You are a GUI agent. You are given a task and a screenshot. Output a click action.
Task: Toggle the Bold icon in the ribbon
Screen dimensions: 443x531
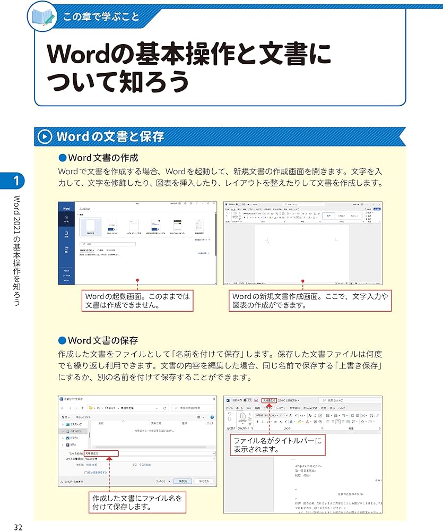(x=258, y=421)
